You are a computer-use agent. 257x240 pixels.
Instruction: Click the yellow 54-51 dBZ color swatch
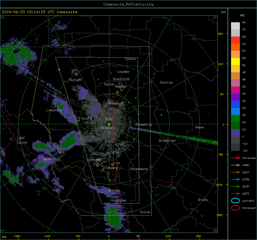tap(235, 62)
